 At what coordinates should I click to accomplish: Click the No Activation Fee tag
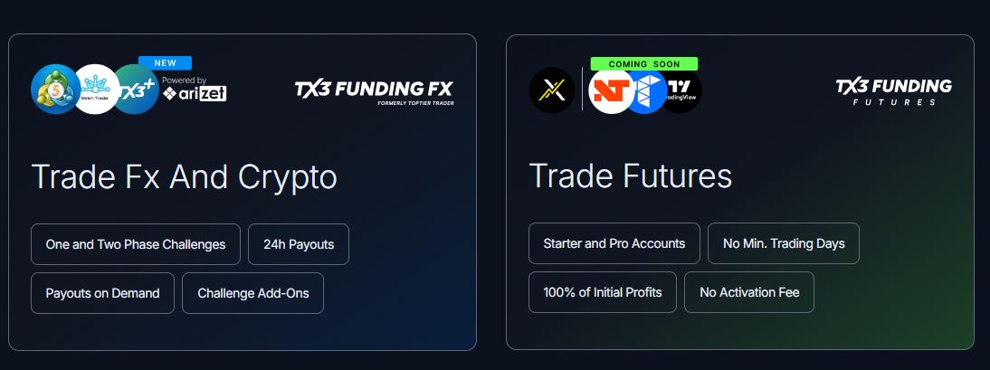[748, 292]
